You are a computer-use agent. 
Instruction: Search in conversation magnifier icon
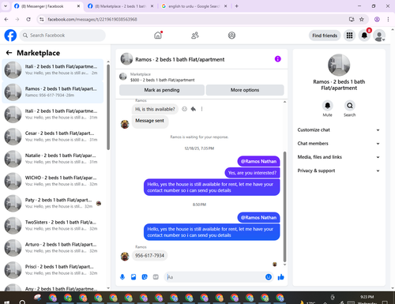point(350,106)
